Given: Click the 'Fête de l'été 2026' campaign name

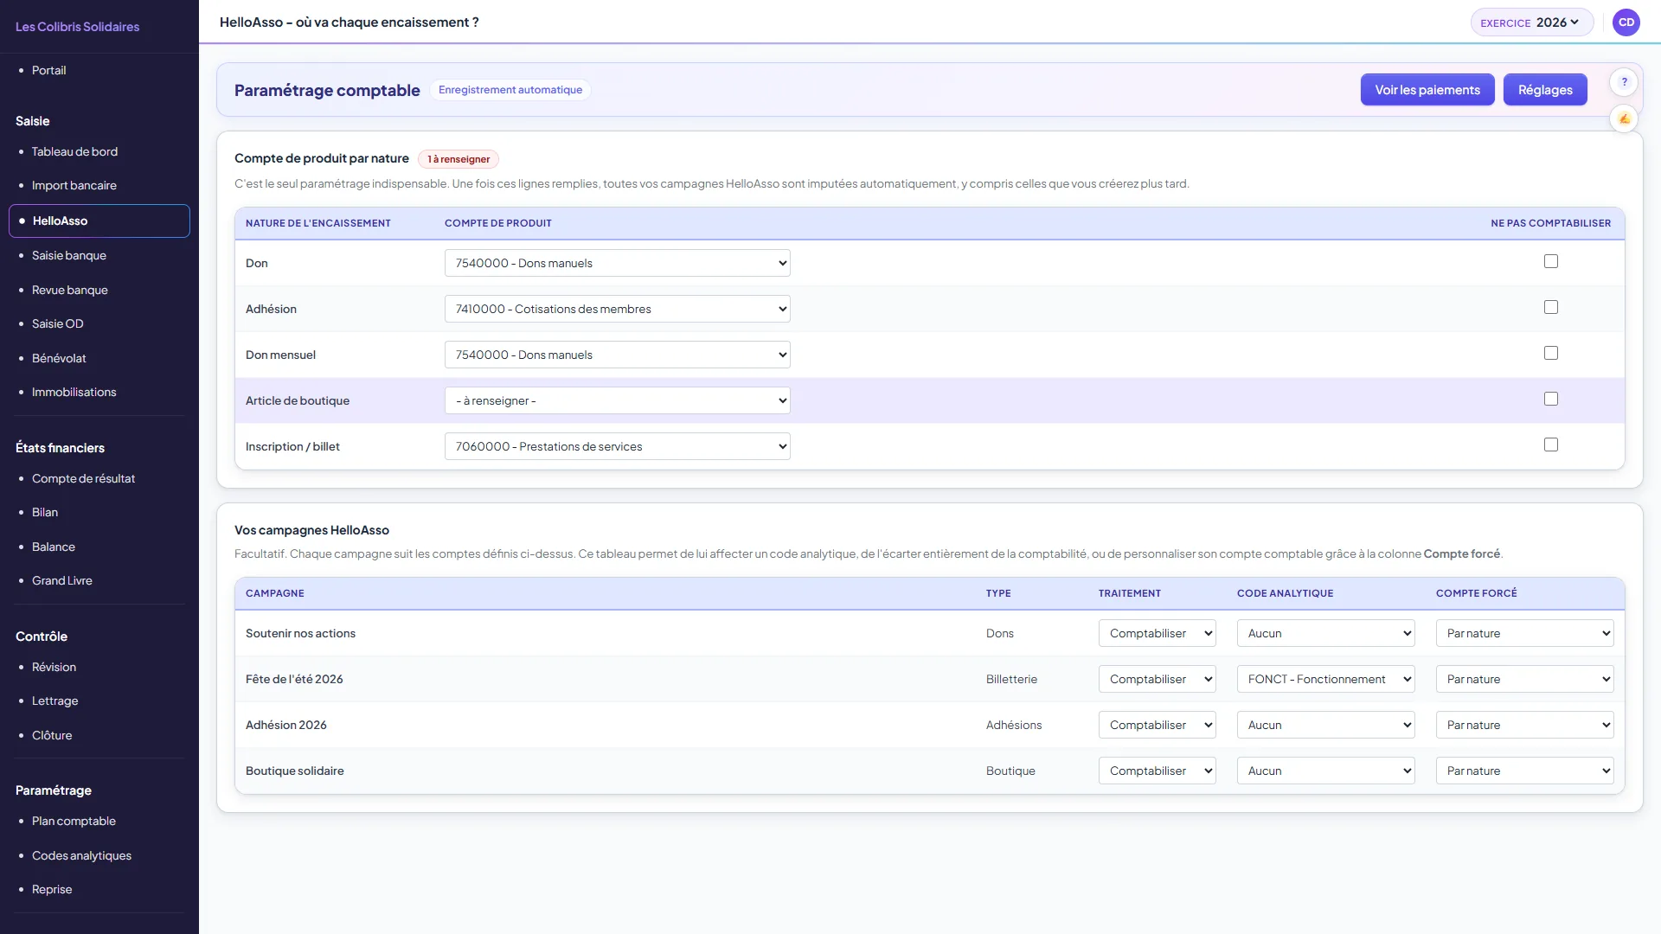Looking at the screenshot, I should pyautogui.click(x=294, y=679).
